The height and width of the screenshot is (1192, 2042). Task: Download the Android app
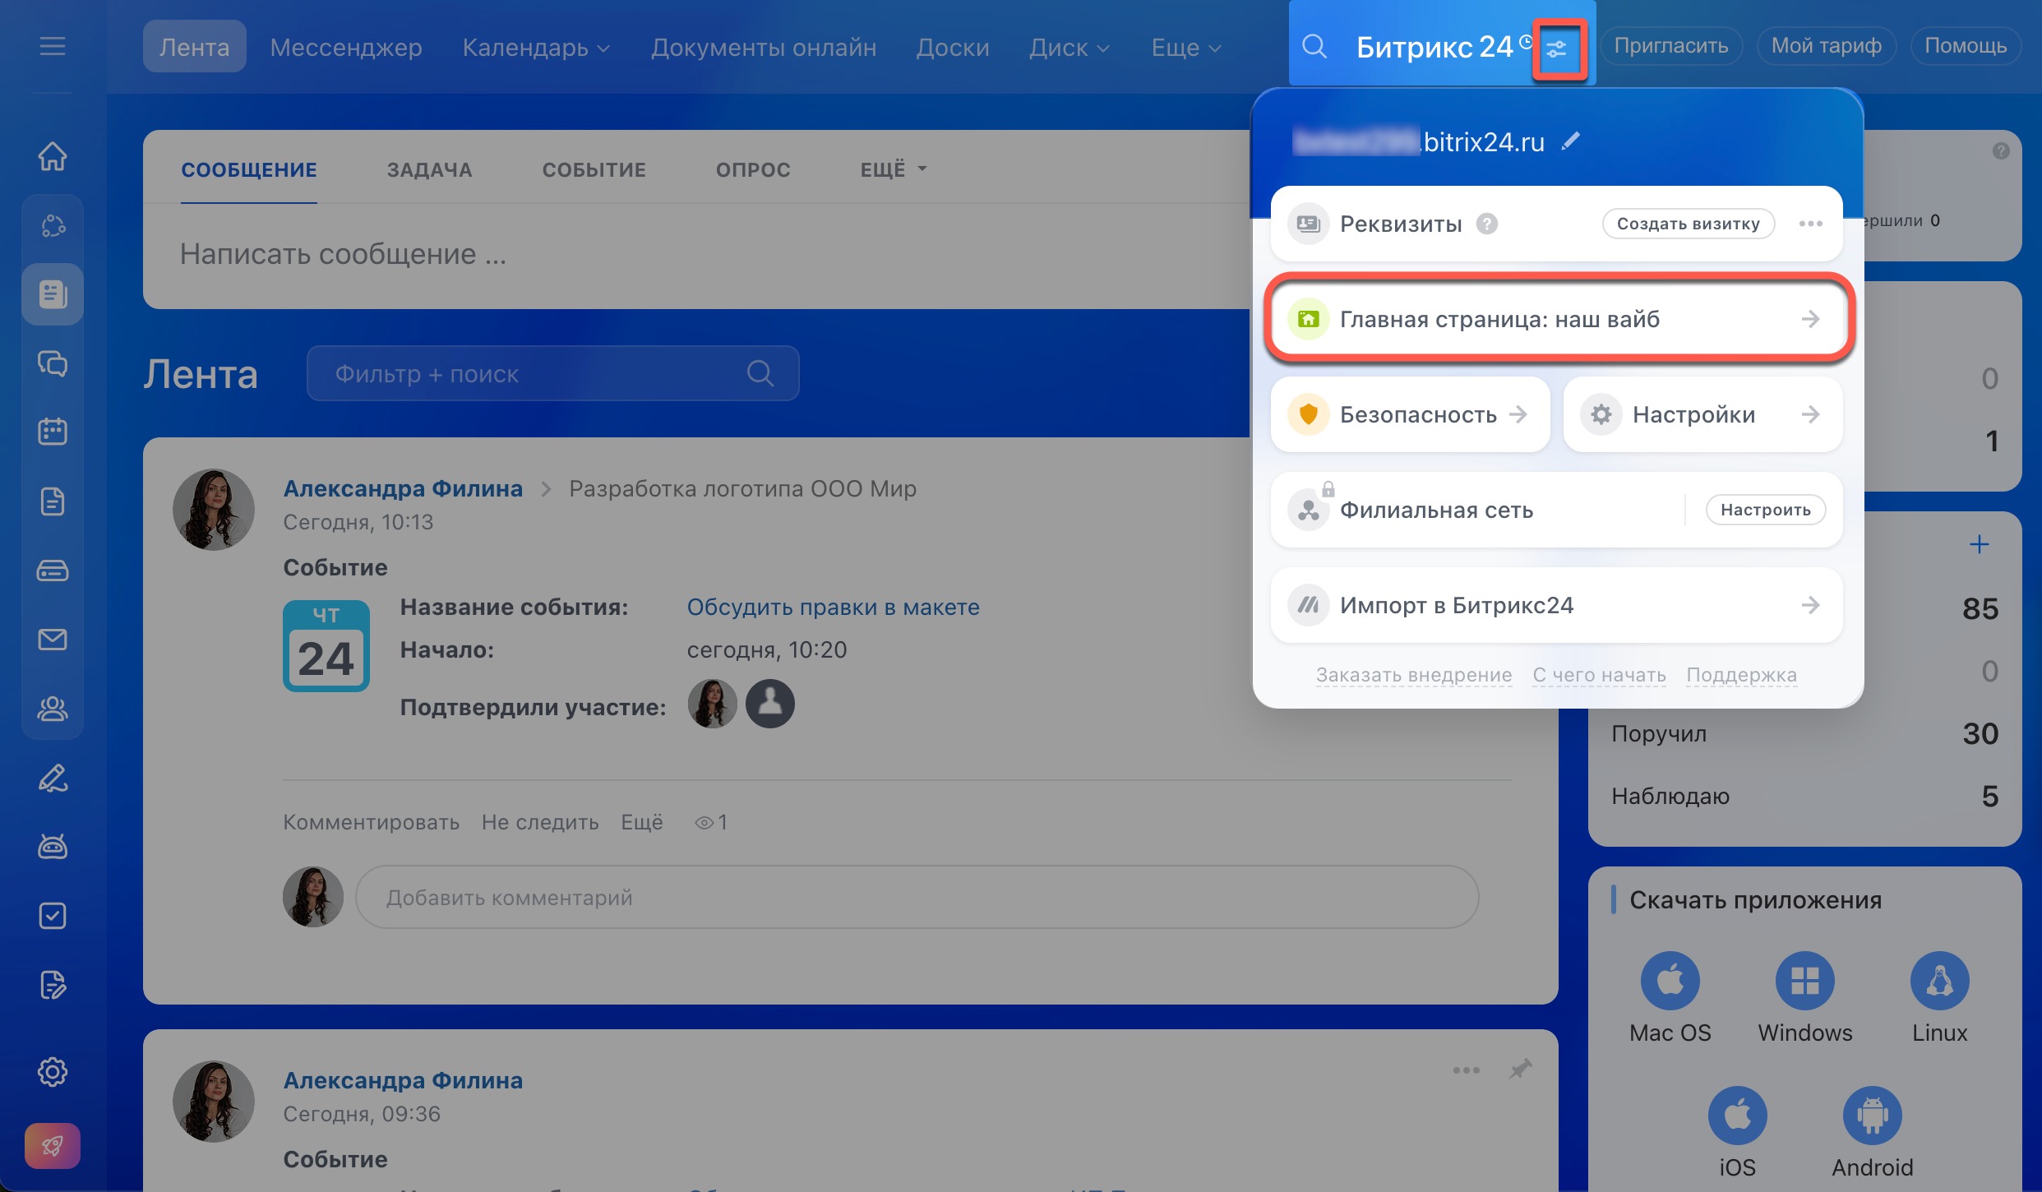pyautogui.click(x=1873, y=1116)
